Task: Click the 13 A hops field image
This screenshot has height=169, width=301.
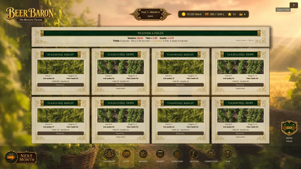Action: [x=120, y=115]
